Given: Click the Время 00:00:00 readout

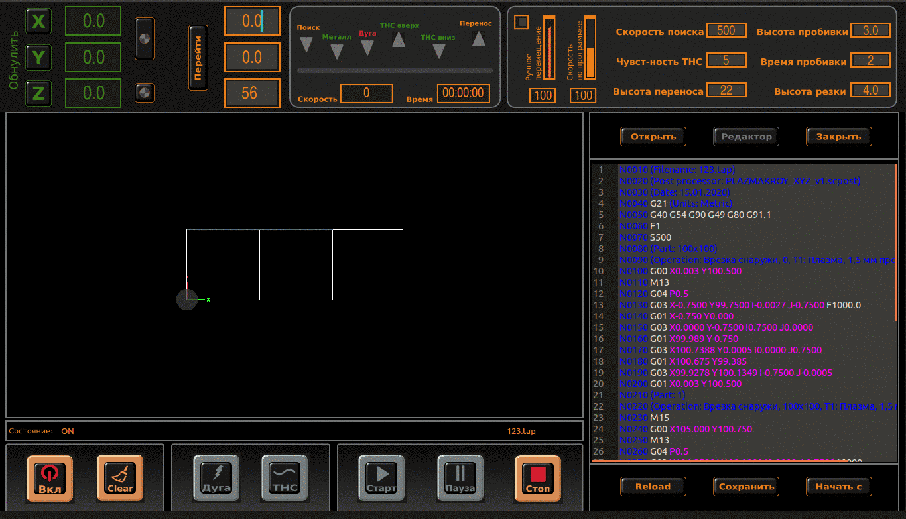Looking at the screenshot, I should pos(464,93).
